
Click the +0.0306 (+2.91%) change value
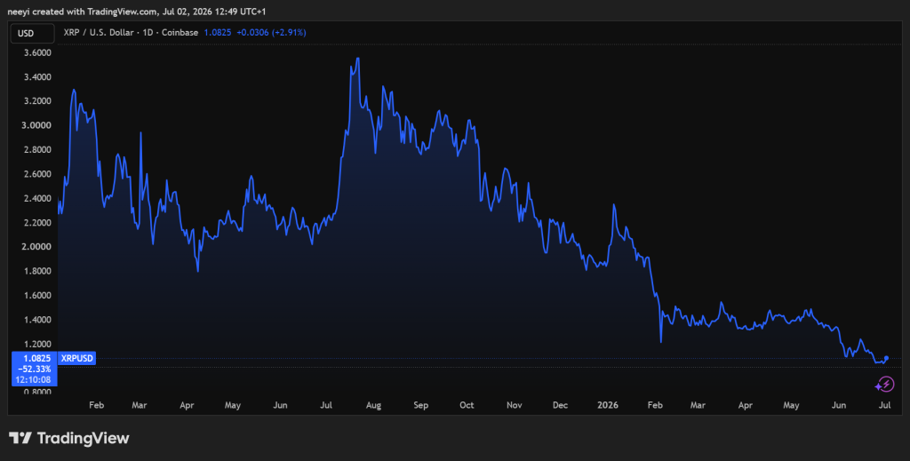point(271,33)
